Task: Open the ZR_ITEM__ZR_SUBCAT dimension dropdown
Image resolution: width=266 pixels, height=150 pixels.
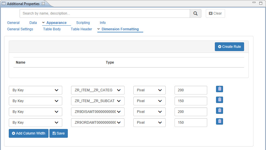Action: (98, 101)
